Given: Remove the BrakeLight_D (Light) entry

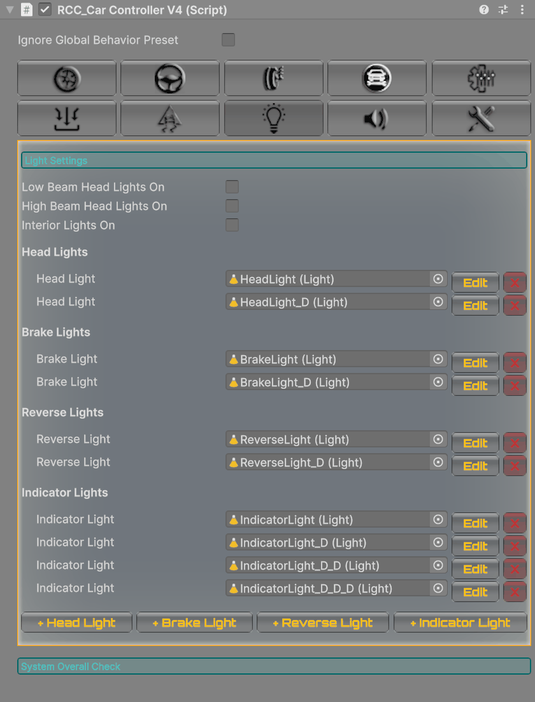Looking at the screenshot, I should click(515, 386).
